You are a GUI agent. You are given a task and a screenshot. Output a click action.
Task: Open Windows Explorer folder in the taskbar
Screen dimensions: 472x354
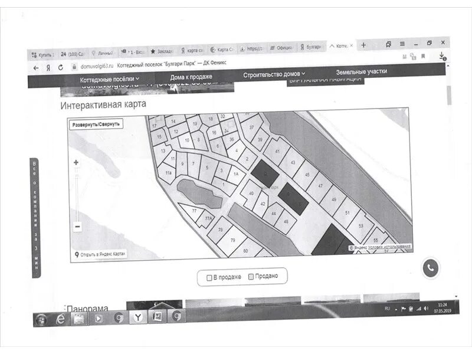pyautogui.click(x=79, y=319)
